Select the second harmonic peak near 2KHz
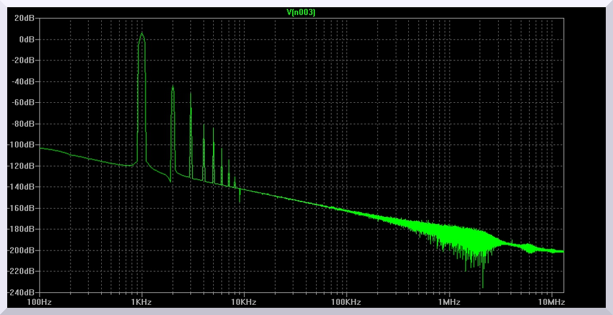The width and height of the screenshot is (613, 315). point(172,87)
